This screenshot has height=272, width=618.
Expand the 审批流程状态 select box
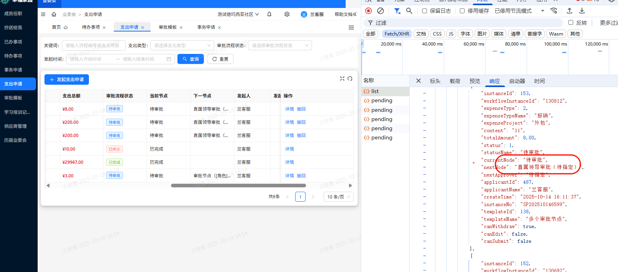(280, 46)
